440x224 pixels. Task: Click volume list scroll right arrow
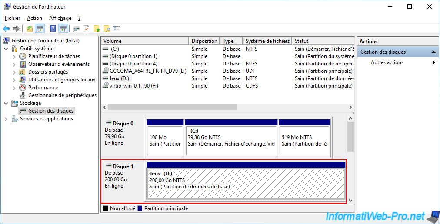350,107
